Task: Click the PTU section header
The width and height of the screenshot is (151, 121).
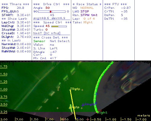Action: pos(115,4)
